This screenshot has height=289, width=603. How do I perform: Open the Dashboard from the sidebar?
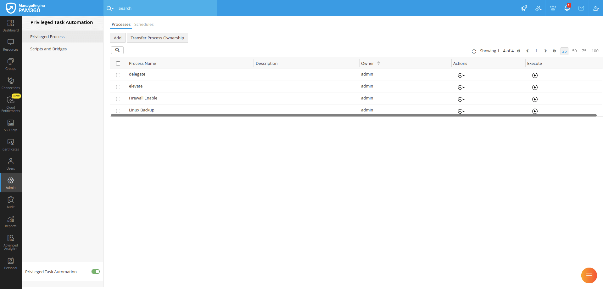pos(11,25)
